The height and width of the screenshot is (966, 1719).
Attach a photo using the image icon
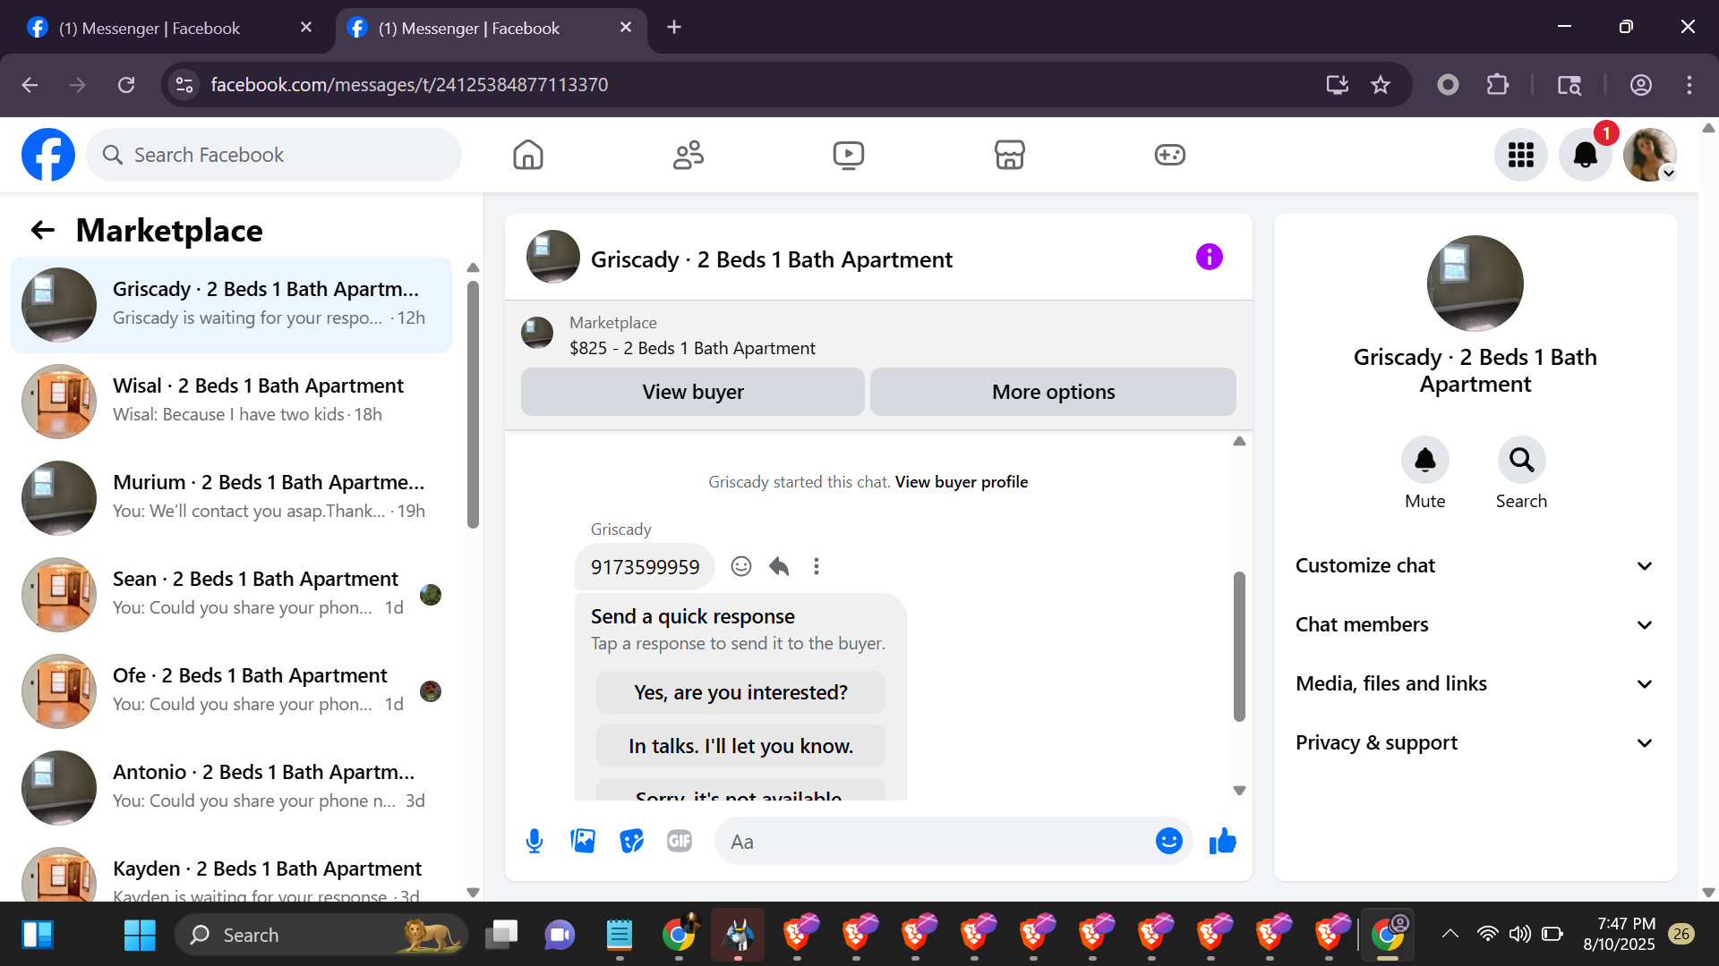(583, 841)
